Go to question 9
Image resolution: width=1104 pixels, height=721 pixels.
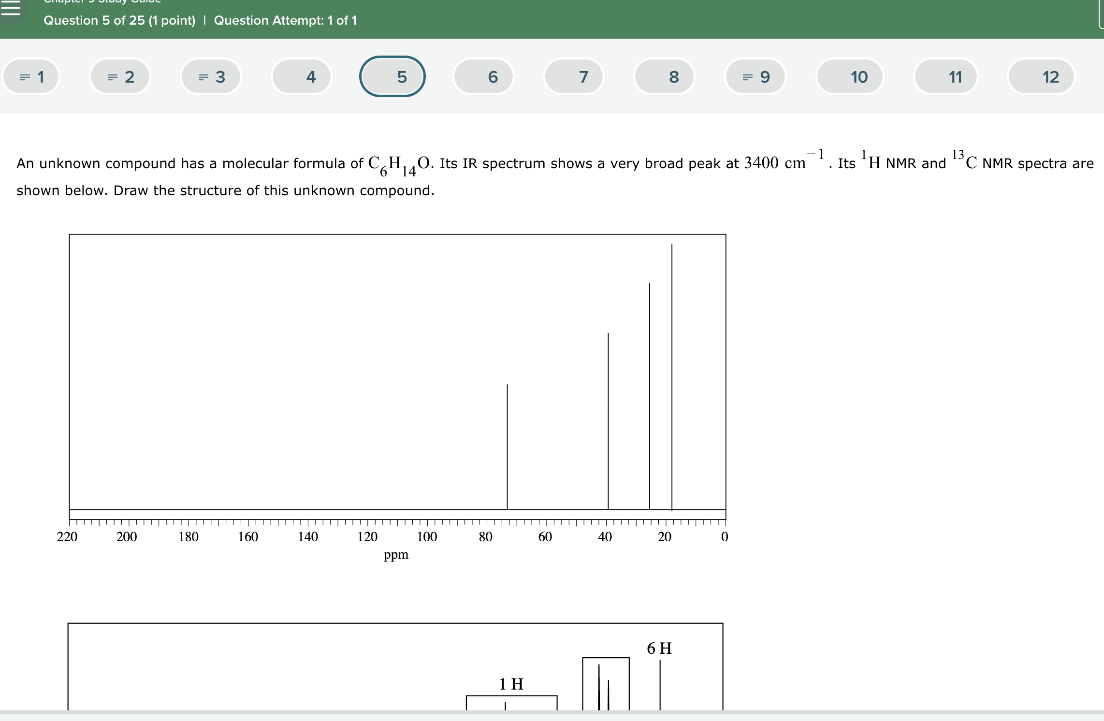[x=755, y=77]
